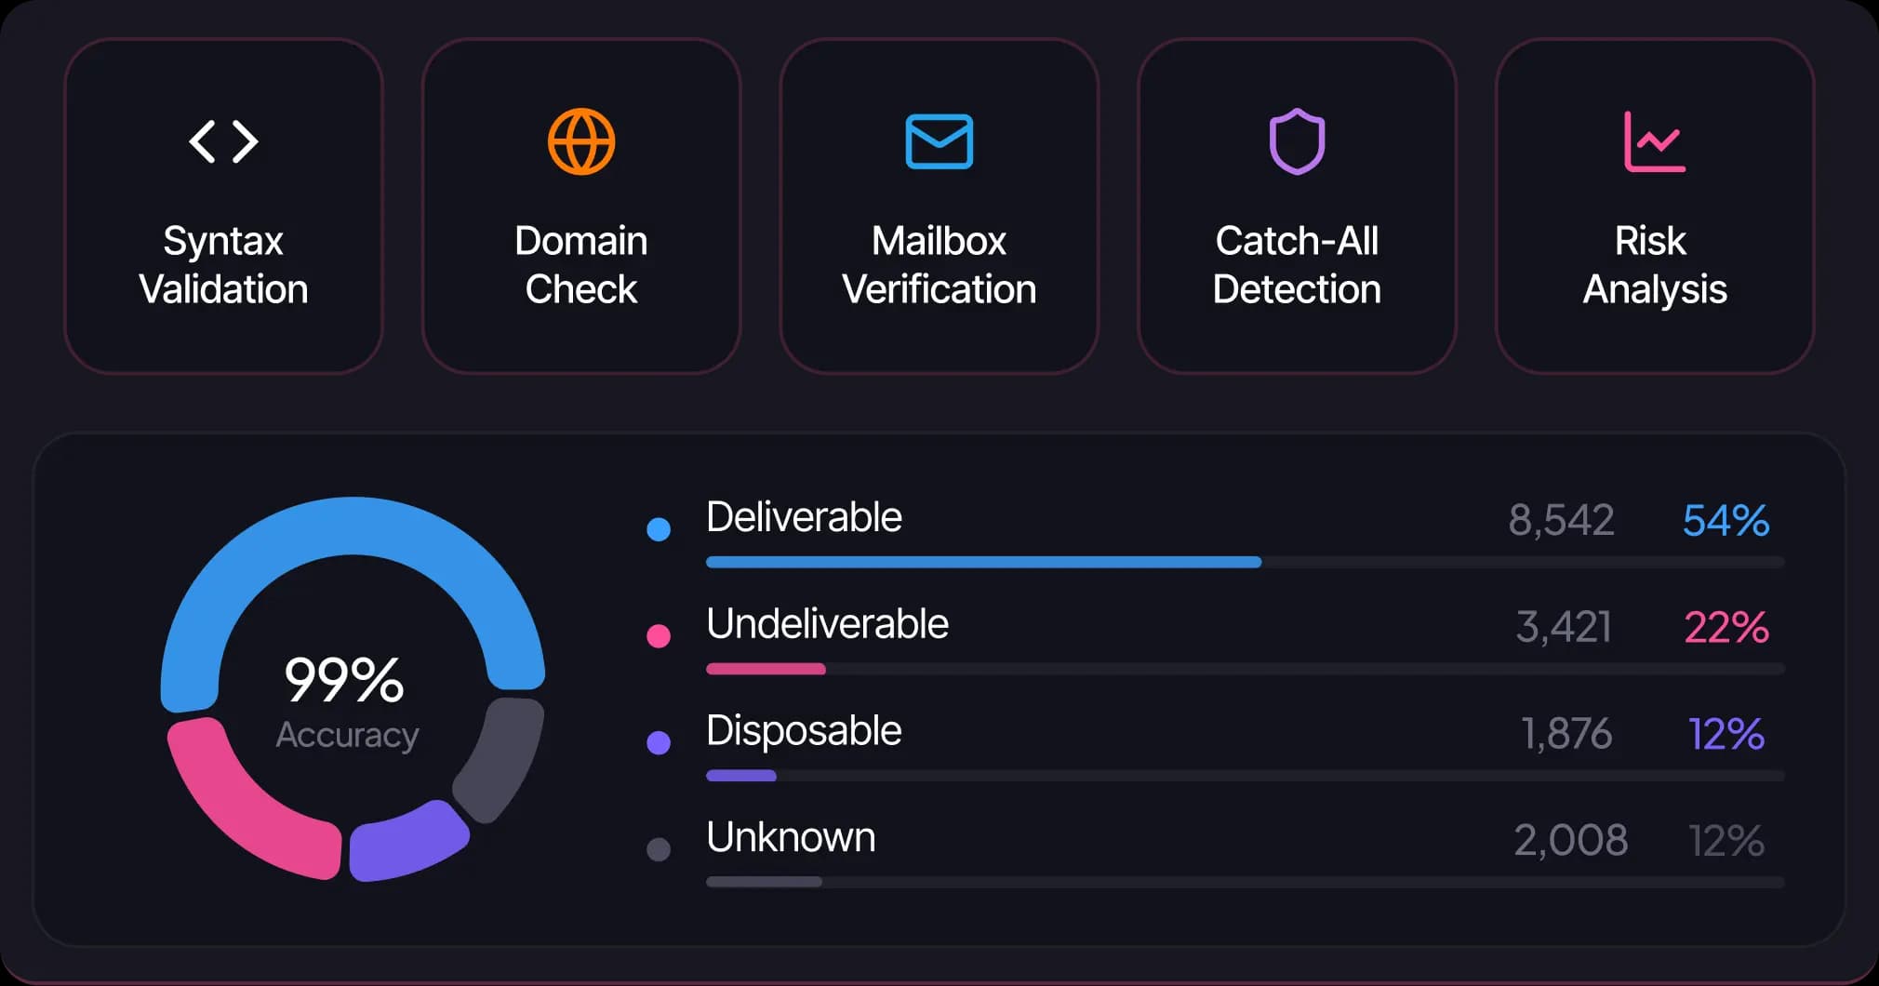Select the pink Undeliverable legend dot

point(659,635)
